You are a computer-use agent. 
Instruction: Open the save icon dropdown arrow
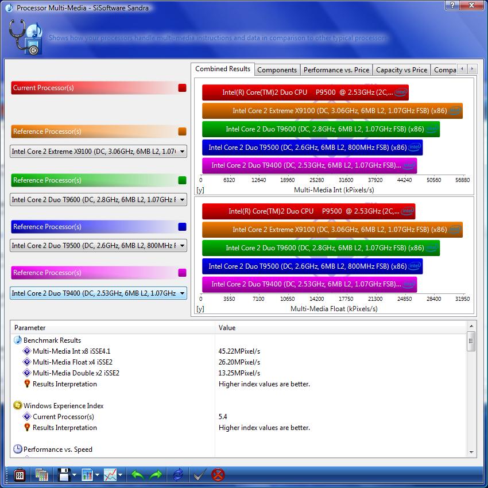pos(75,475)
